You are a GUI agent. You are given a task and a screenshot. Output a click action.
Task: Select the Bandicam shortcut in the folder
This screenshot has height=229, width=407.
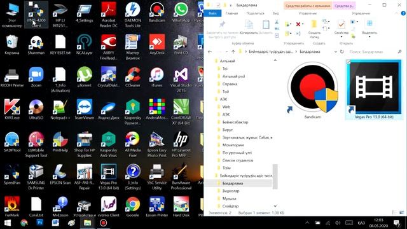coord(312,90)
